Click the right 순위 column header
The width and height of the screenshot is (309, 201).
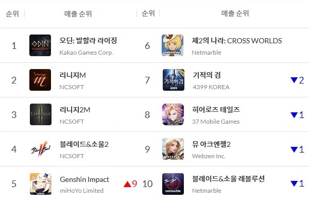click(x=148, y=13)
